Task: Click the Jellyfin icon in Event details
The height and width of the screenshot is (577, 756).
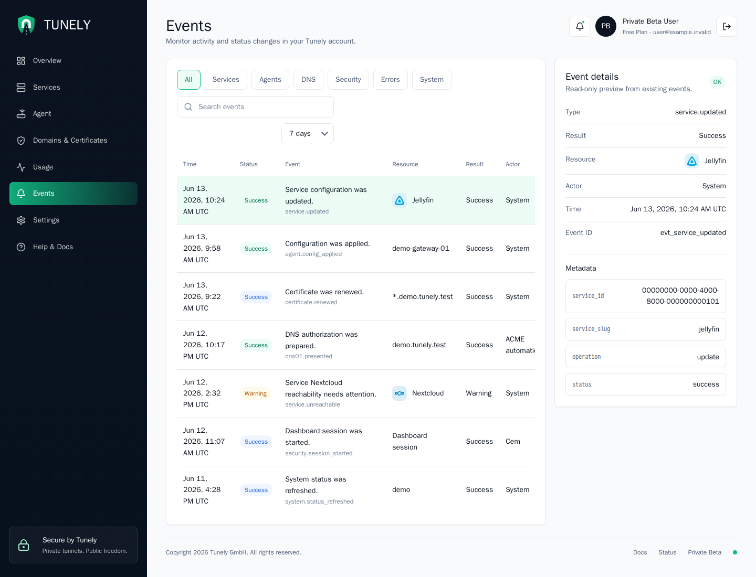Action: click(x=692, y=161)
